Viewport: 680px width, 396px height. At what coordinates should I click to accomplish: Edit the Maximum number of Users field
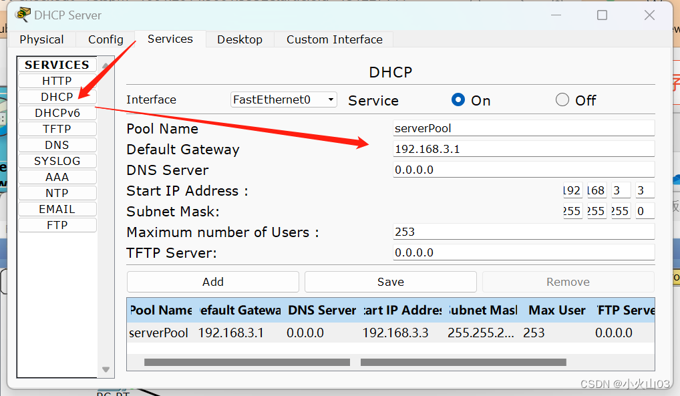(x=524, y=232)
